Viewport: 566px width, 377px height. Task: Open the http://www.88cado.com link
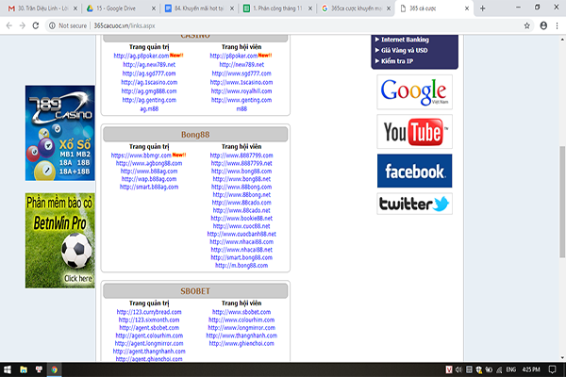click(241, 203)
